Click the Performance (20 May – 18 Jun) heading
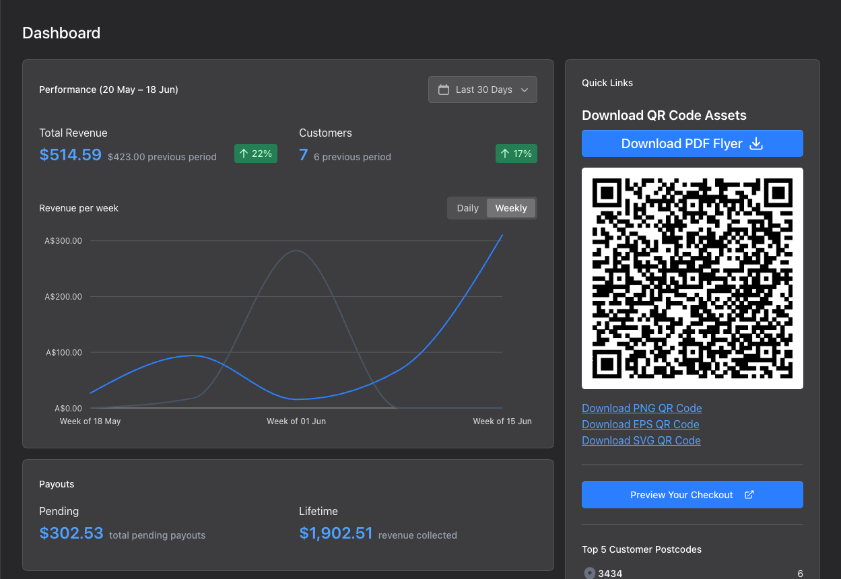 click(x=108, y=90)
